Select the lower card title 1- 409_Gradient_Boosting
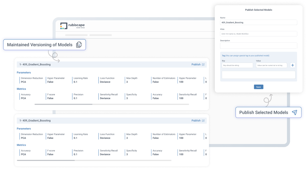This screenshot has width=307, height=177. [35, 121]
